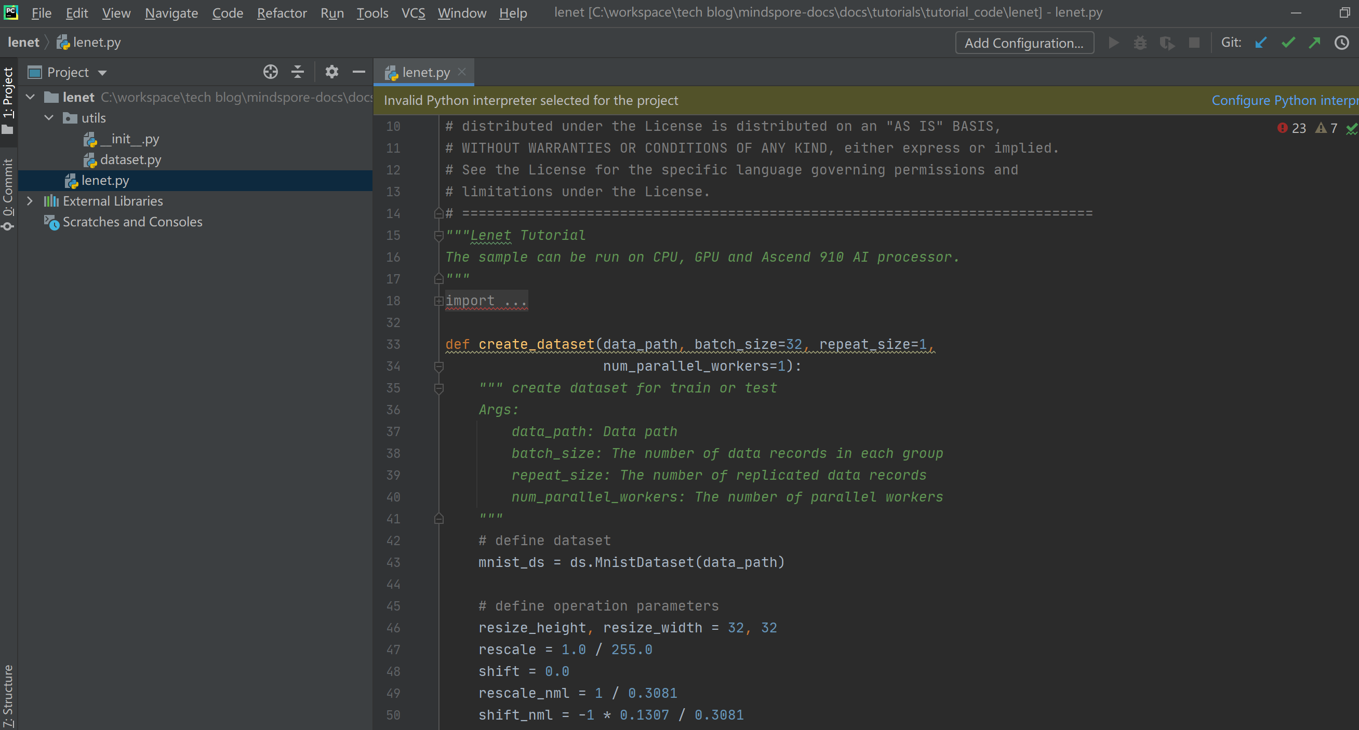Click the Git update project arrow
The image size is (1359, 730).
[1261, 43]
